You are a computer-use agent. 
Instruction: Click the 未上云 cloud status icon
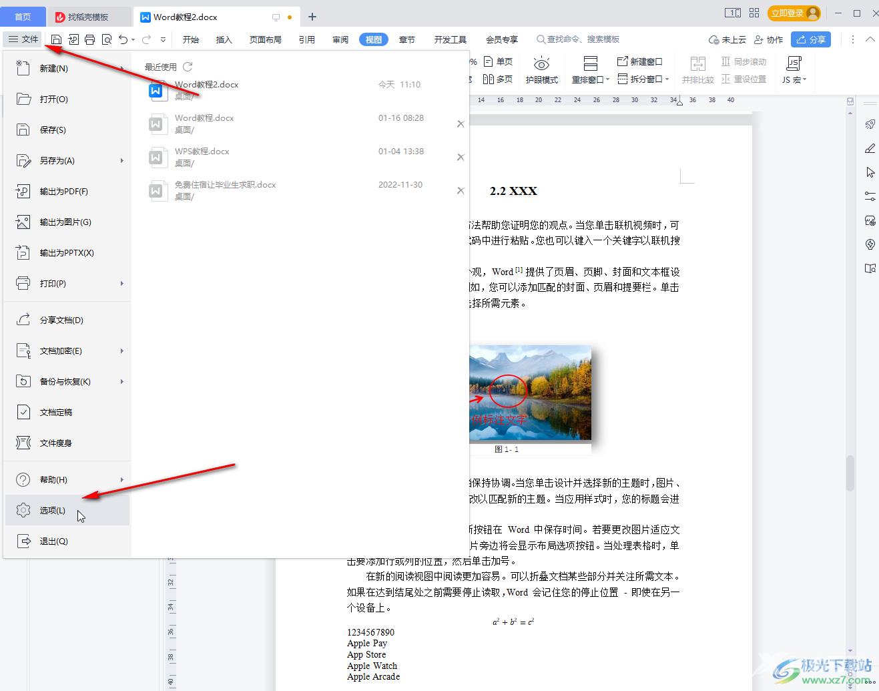pyautogui.click(x=727, y=40)
